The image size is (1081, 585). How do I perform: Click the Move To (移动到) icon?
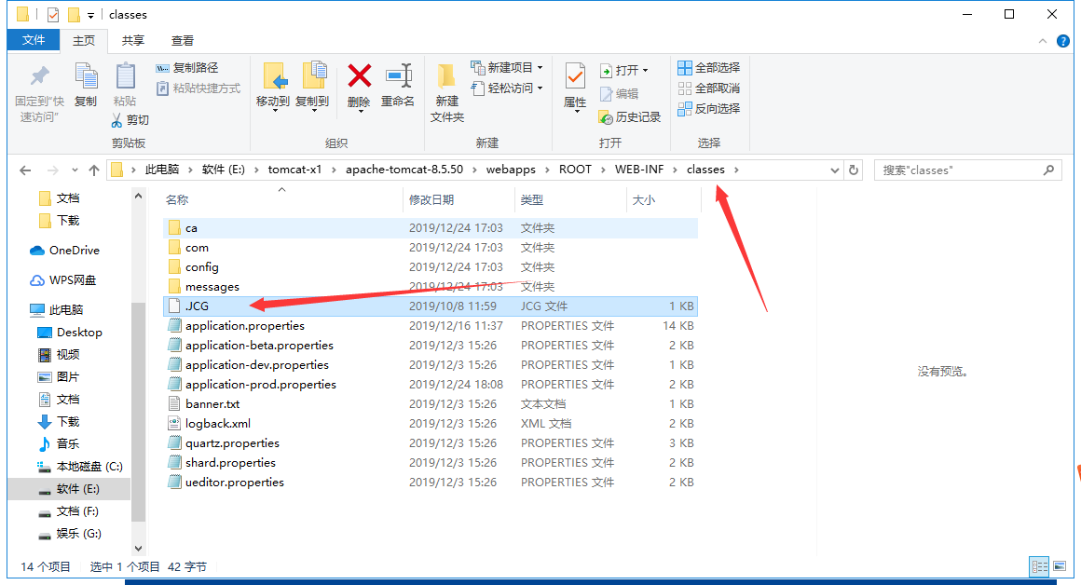click(x=274, y=76)
